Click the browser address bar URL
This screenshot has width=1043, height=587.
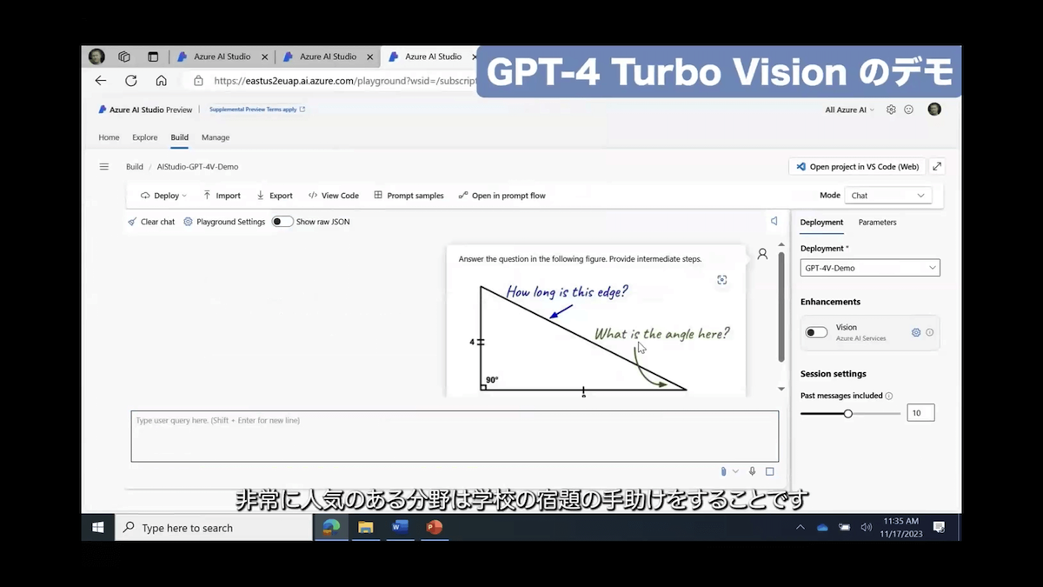344,80
